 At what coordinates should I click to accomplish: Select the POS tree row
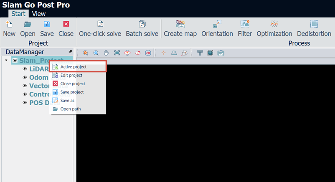[x=40, y=103]
